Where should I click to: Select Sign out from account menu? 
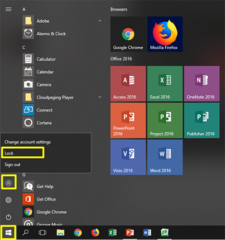[x=12, y=165]
